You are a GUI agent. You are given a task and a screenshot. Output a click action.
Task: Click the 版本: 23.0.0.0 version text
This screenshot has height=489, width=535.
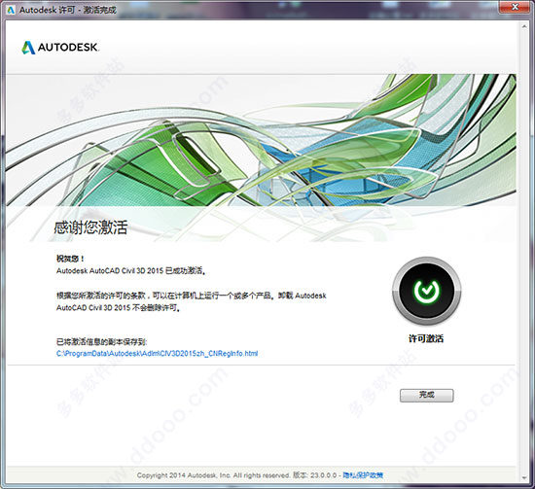click(314, 475)
